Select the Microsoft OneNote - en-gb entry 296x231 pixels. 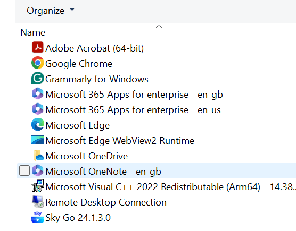[x=103, y=172]
